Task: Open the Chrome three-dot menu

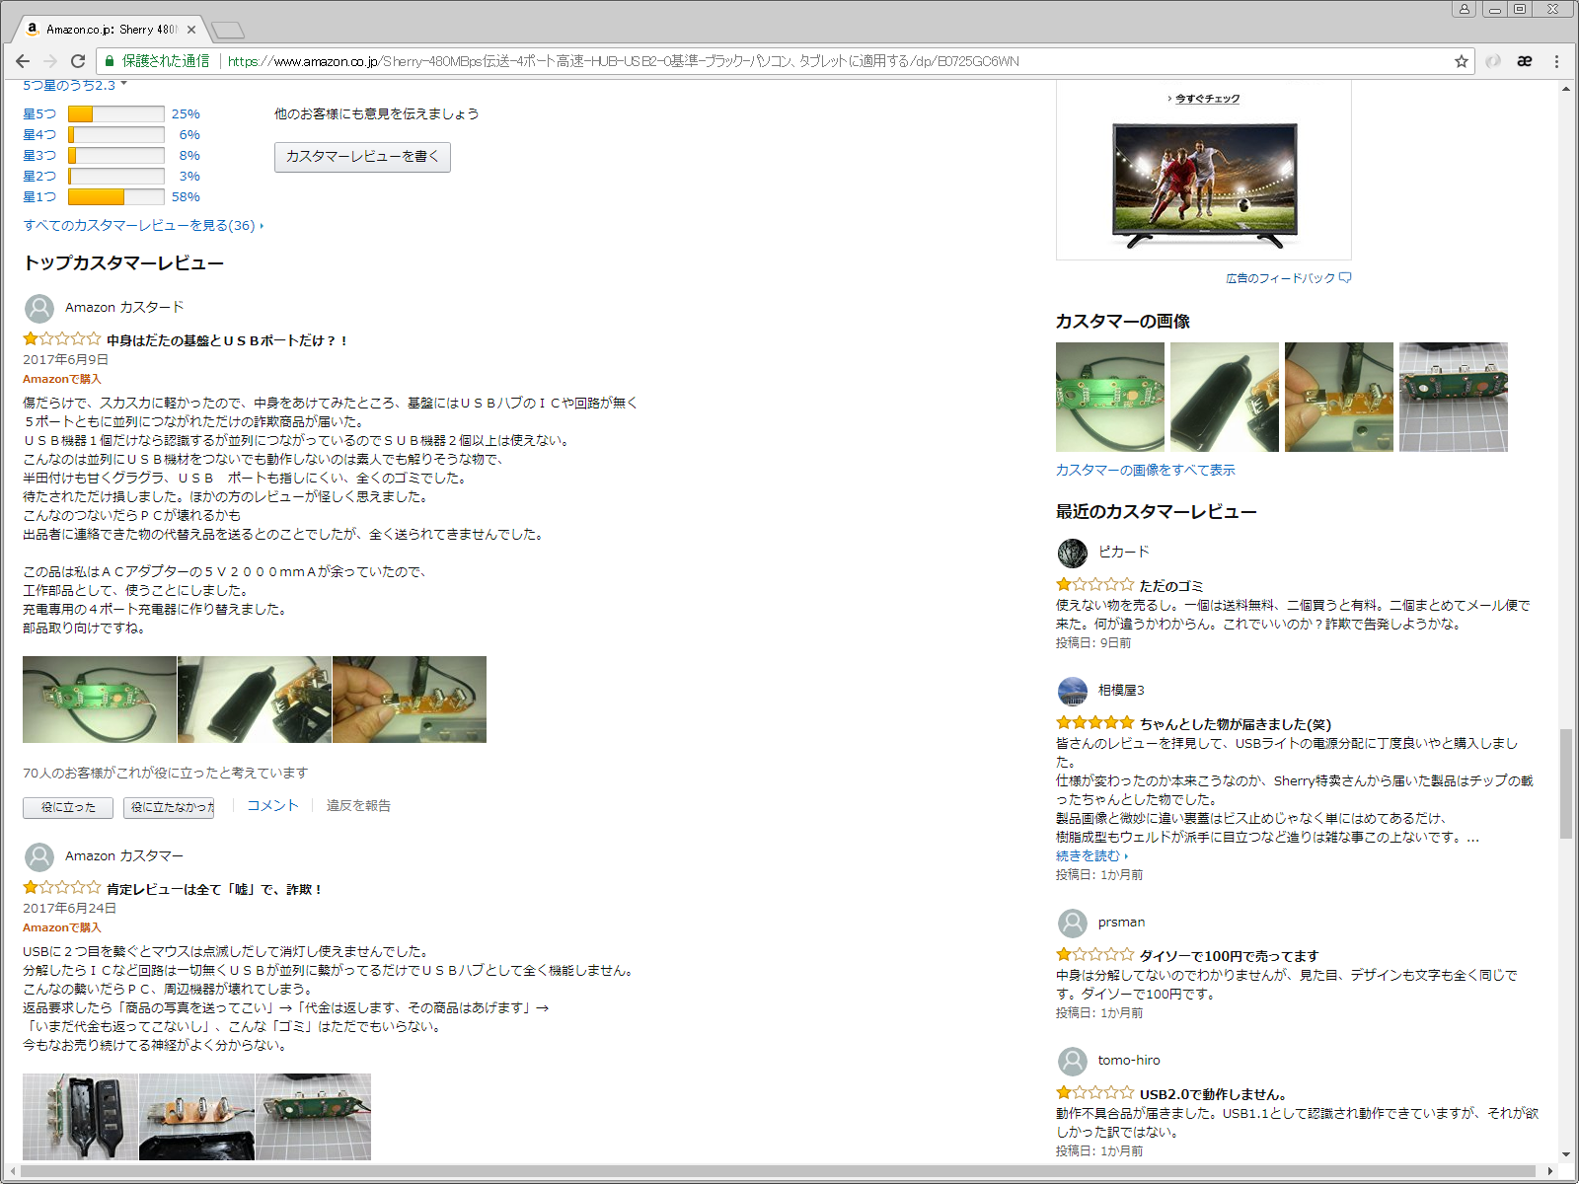Action: (x=1557, y=61)
